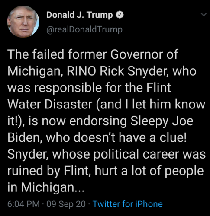The image size is (210, 216).
Task: Open the tweet author's profile avatar
Action: coord(23,22)
